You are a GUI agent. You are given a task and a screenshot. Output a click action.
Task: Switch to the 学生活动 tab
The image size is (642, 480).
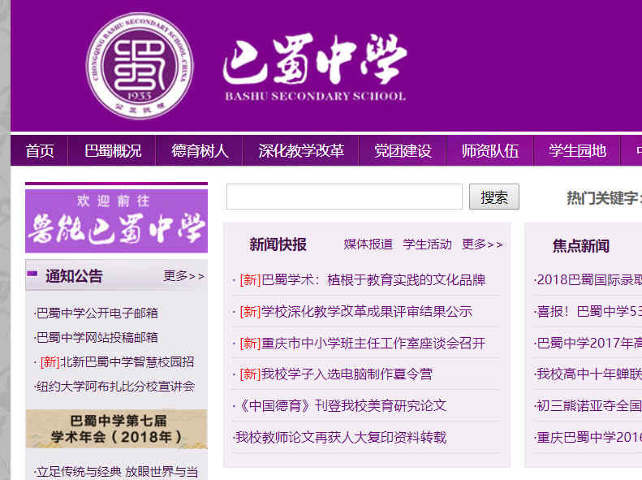pos(427,244)
